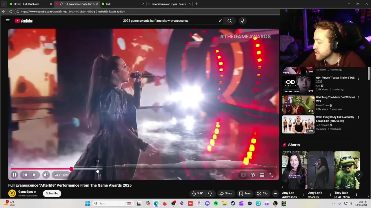Open Discord from the taskbar
This screenshot has width=371, height=208.
coord(207,203)
